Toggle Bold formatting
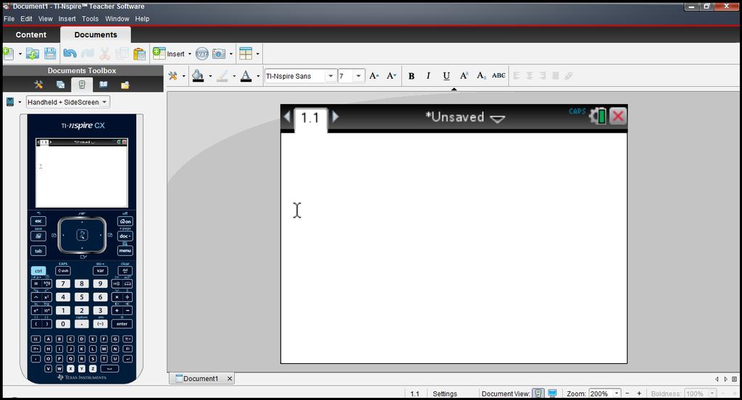Viewport: 742px width, 400px height. (412, 75)
